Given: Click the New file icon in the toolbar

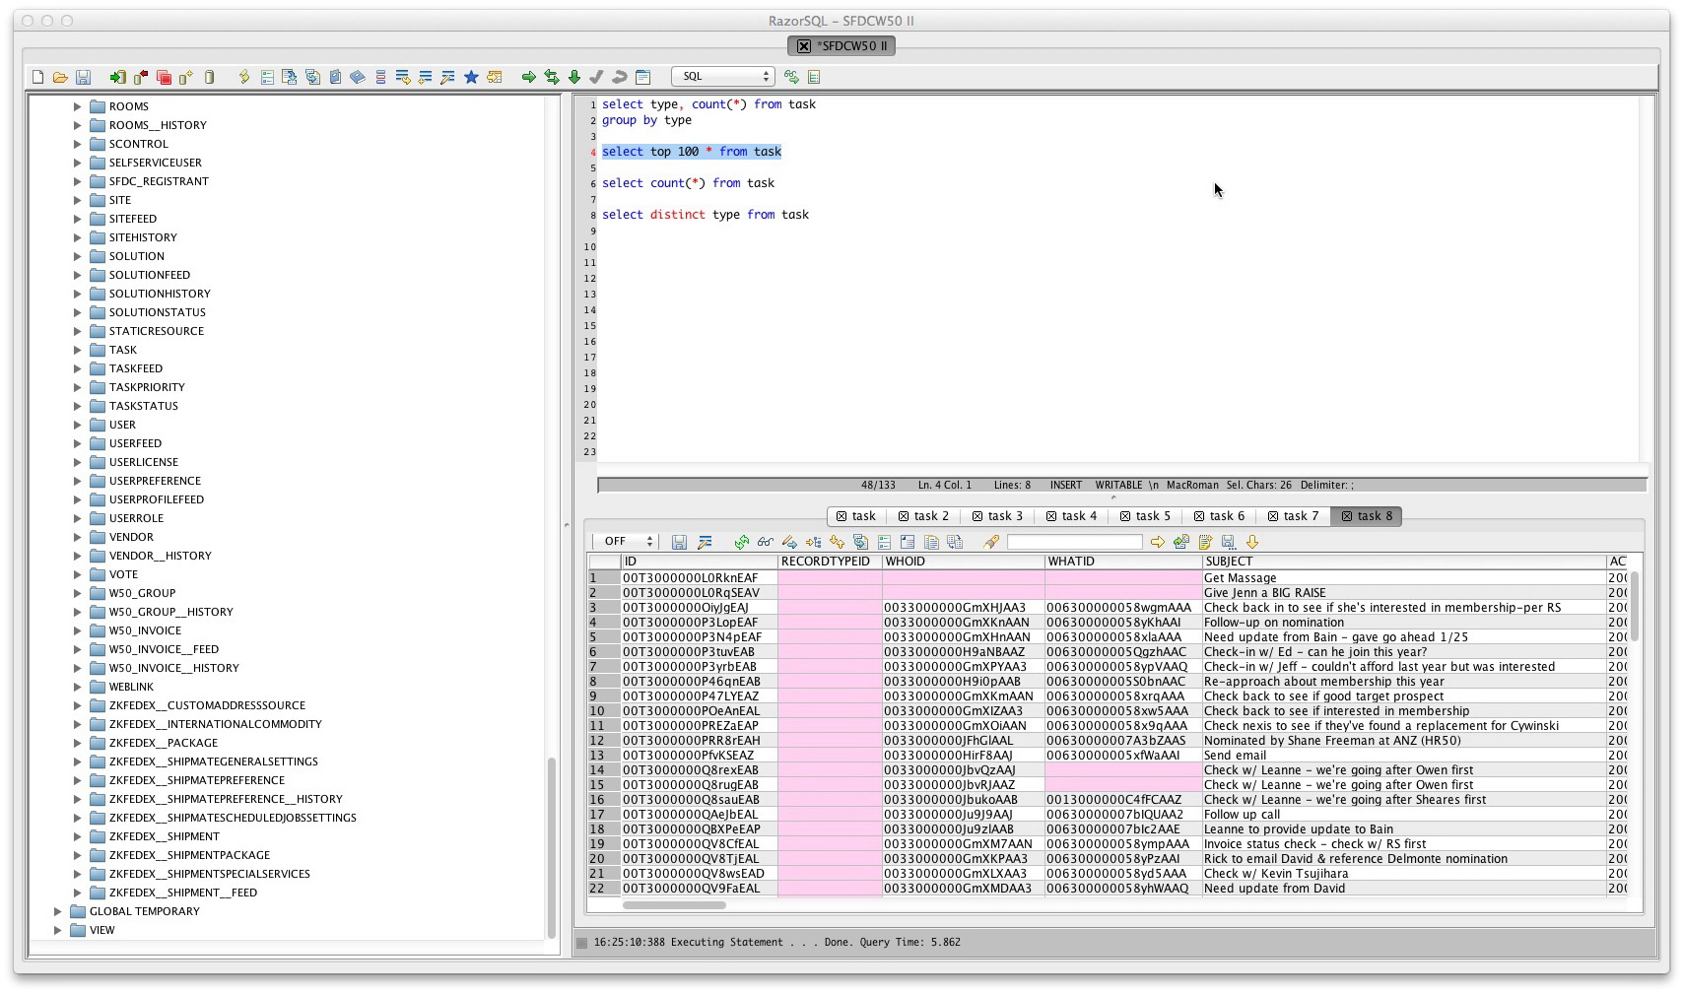Looking at the screenshot, I should click(x=37, y=77).
